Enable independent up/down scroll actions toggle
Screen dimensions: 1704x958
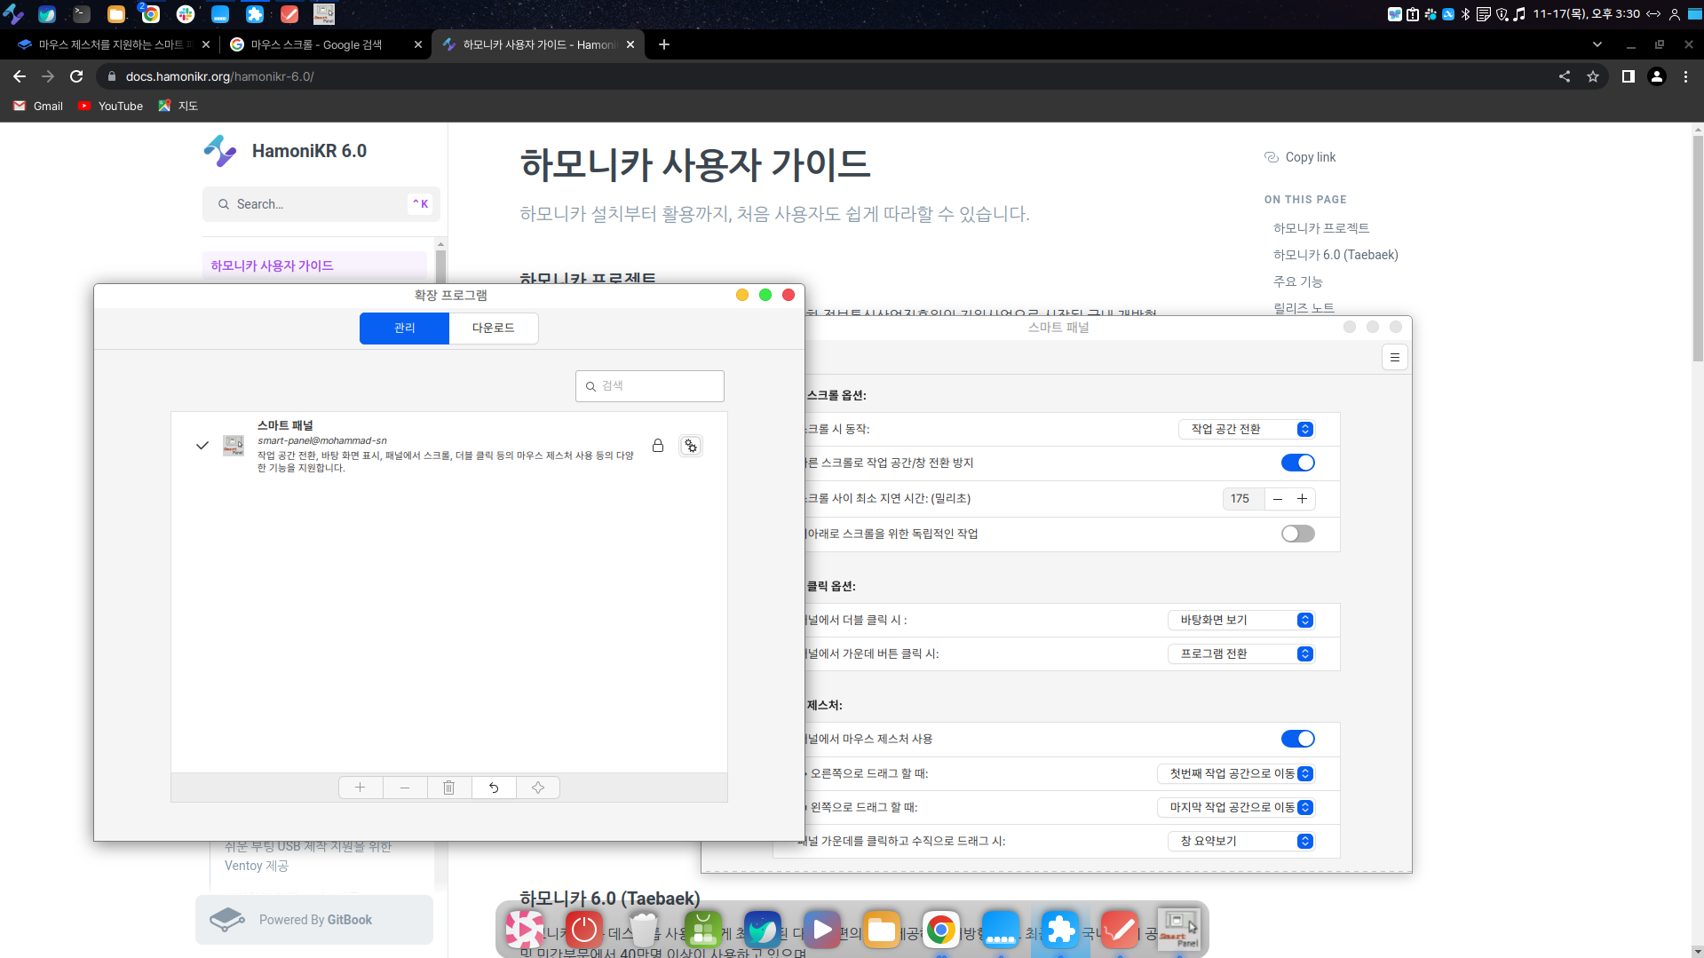tap(1297, 534)
